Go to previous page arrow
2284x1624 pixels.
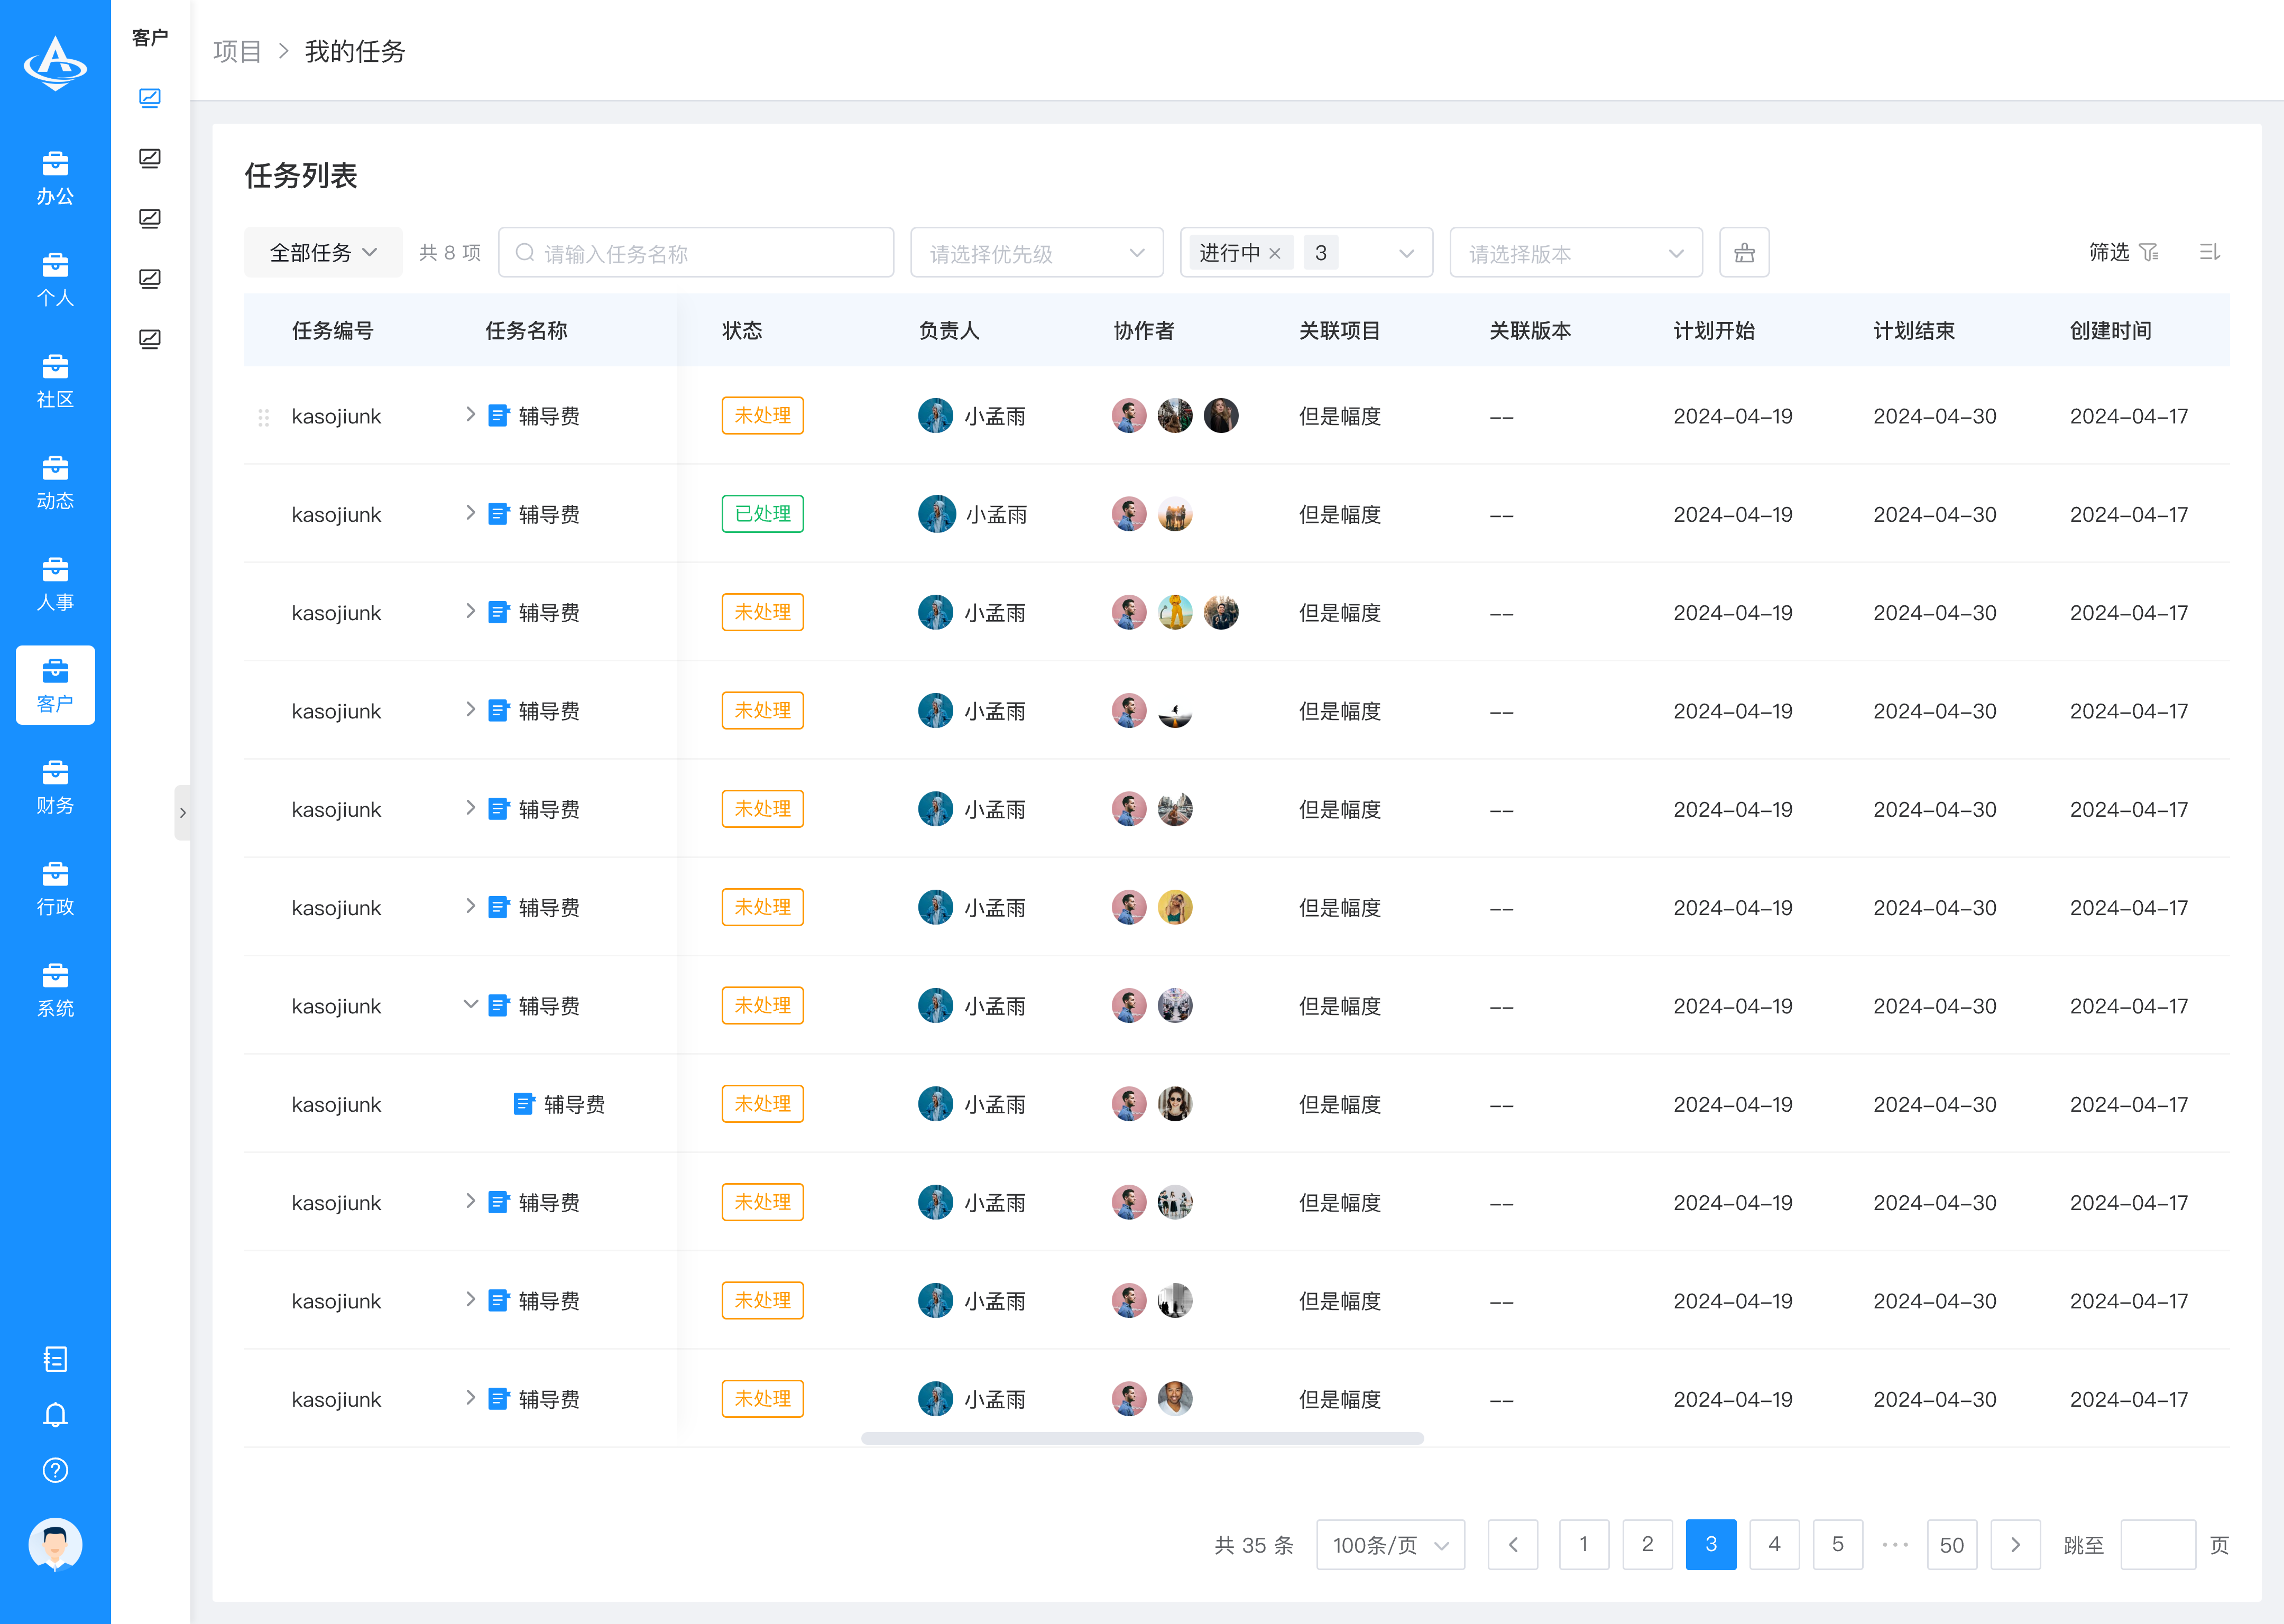[1513, 1545]
